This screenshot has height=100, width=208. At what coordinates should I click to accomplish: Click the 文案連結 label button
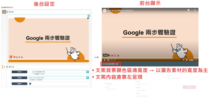(19, 78)
